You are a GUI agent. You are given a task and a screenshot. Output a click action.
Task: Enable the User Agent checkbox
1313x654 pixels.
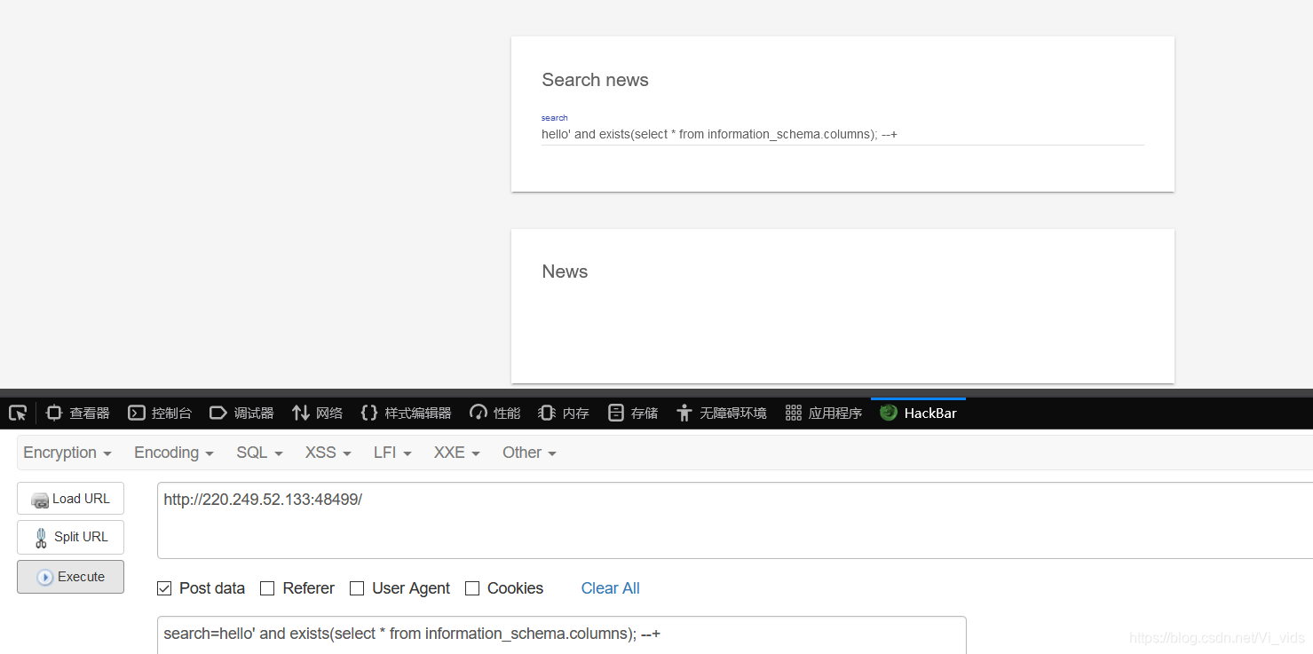coord(357,588)
